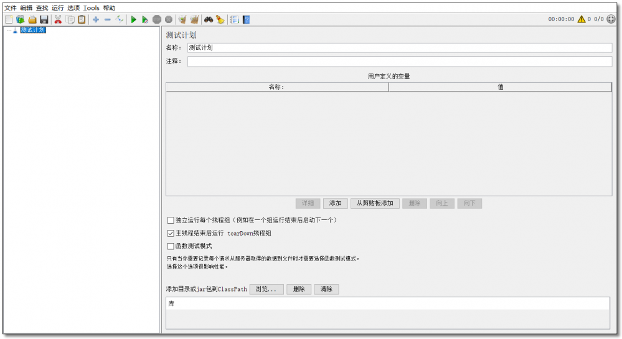Click the Cut scissors icon
Viewport: 622px width, 339px height.
tap(58, 19)
